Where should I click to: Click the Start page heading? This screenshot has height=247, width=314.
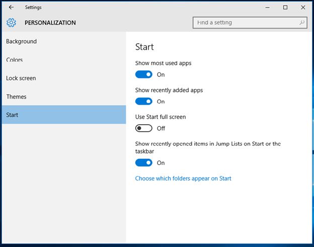144,47
